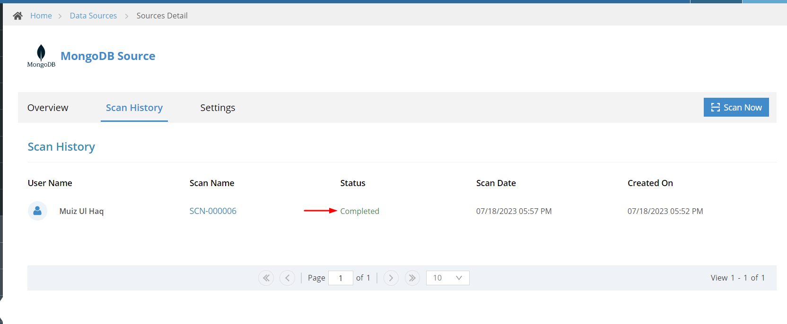Click the Sources Detail breadcrumb text
Screen dimensions: 787x324
tap(162, 16)
